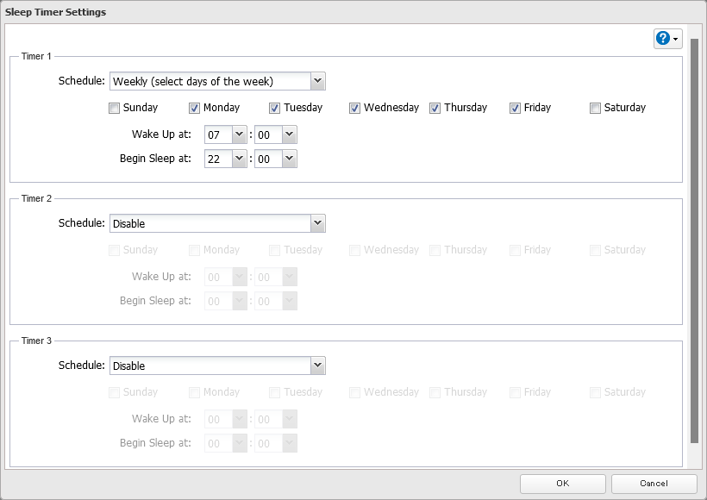Viewport: 707px width, 500px height.
Task: Disable the Monday checkbox for Timer 1
Action: click(194, 107)
